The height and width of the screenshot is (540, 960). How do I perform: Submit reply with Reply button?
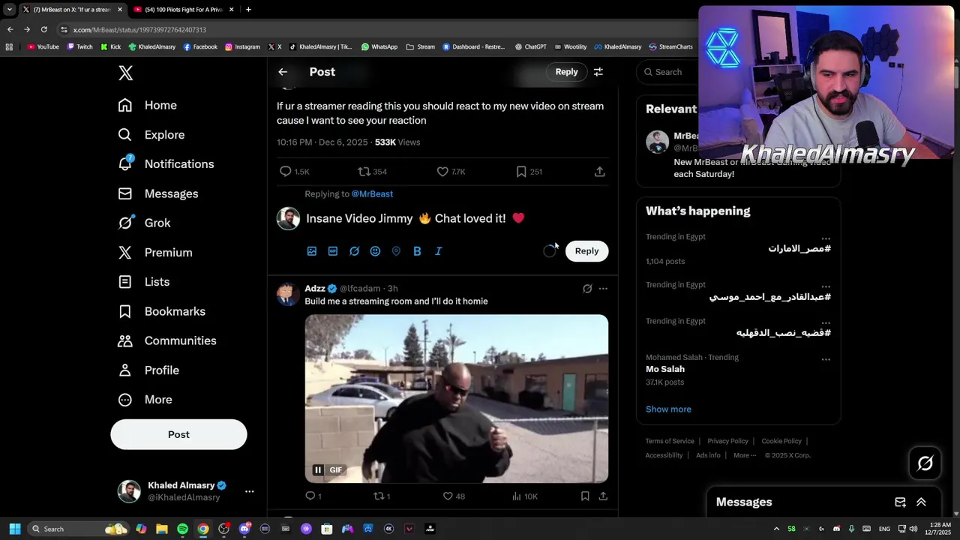pyautogui.click(x=586, y=251)
